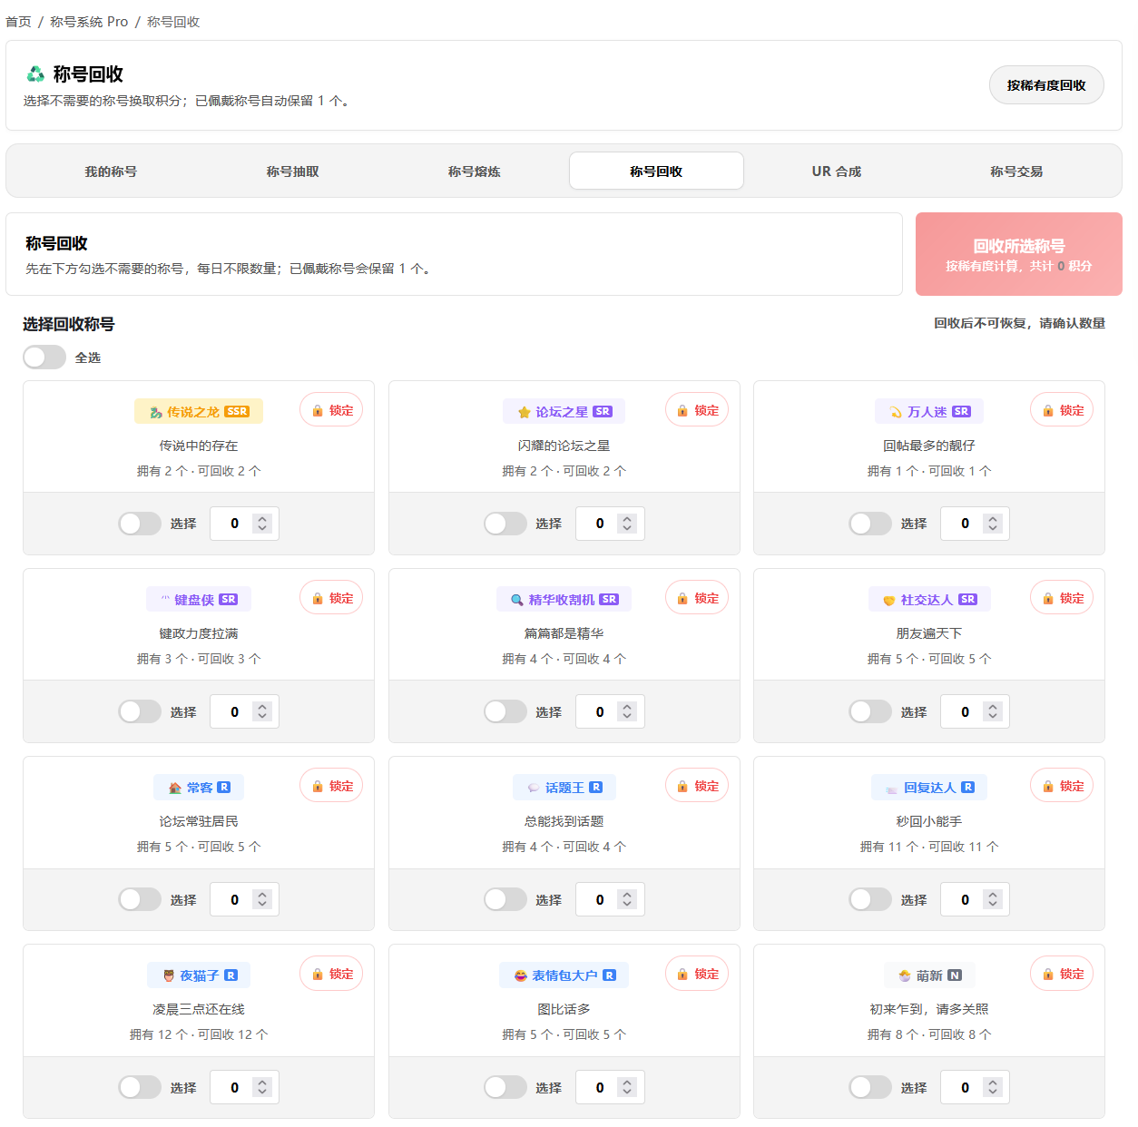The height and width of the screenshot is (1127, 1138).
Task: Lock the 常客 title
Action: pyautogui.click(x=331, y=786)
